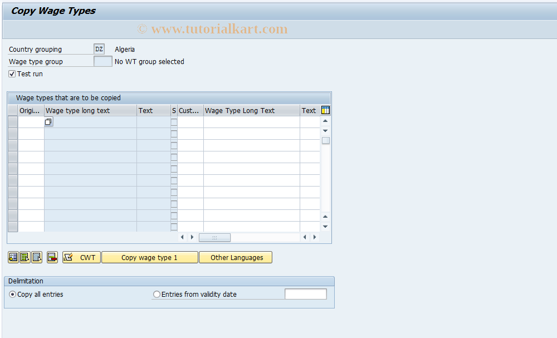Viewport: 557px width, 338px height.
Task: Click the vertical scrollbar thumb
Action: (326, 140)
